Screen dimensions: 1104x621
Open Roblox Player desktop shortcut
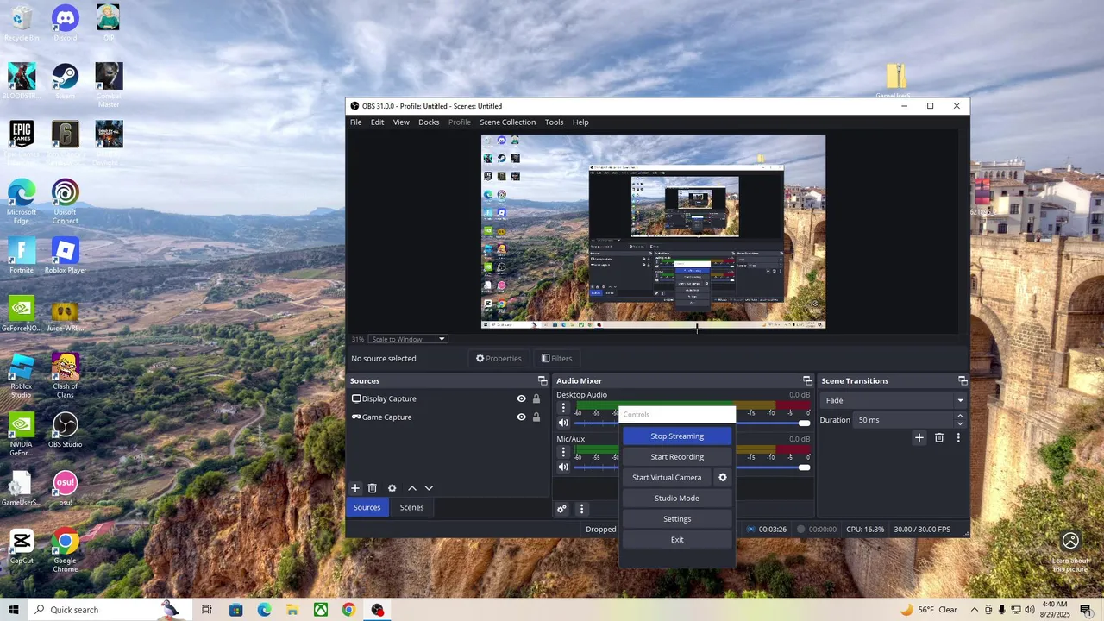(65, 256)
